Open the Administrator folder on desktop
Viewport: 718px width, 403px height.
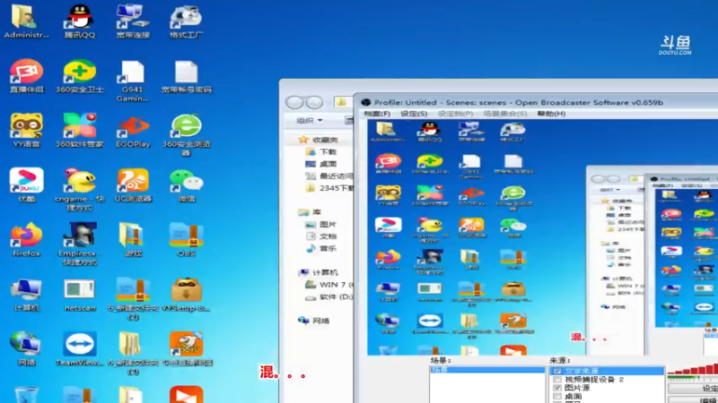click(26, 21)
